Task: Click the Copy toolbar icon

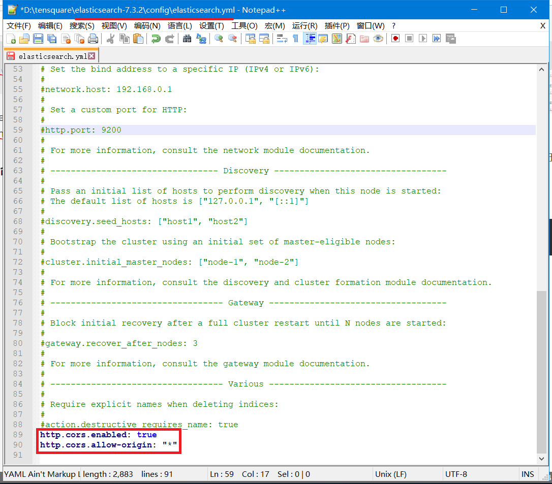Action: pyautogui.click(x=124, y=39)
